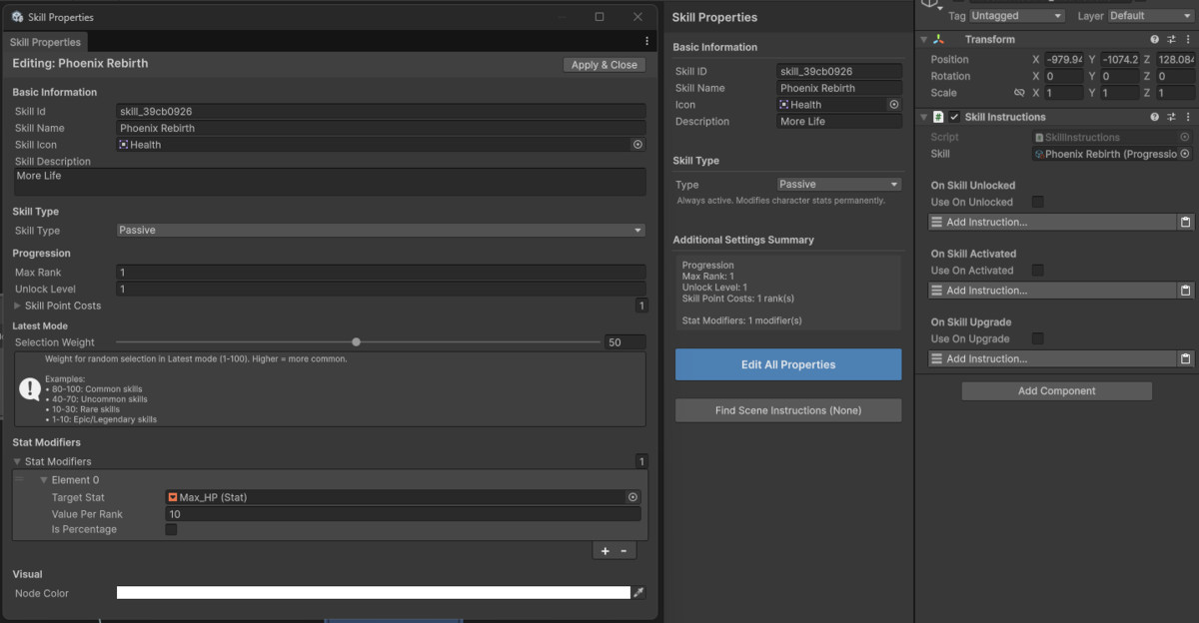Viewport: 1199px width, 623px height.
Task: Click the Edit All Properties button
Action: coord(787,363)
